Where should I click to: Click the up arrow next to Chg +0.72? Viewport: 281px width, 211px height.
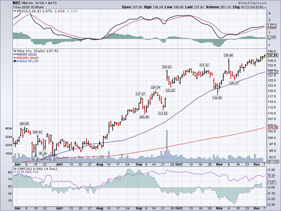coord(265,7)
